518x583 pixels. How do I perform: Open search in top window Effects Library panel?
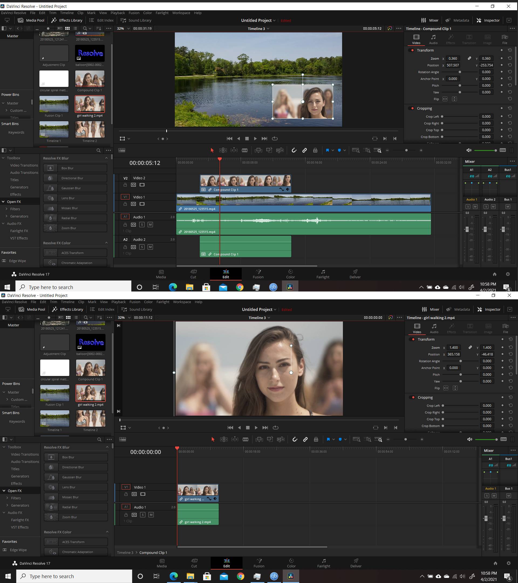click(98, 150)
